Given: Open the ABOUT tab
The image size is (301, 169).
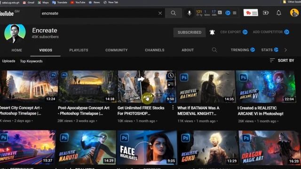Looking at the screenshot, I should (188, 50).
